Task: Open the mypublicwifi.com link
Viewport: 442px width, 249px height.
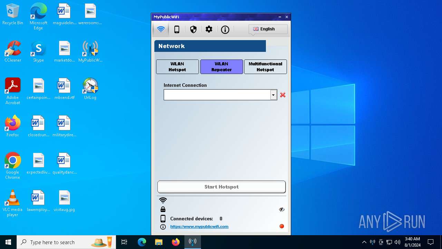Action: click(x=199, y=227)
